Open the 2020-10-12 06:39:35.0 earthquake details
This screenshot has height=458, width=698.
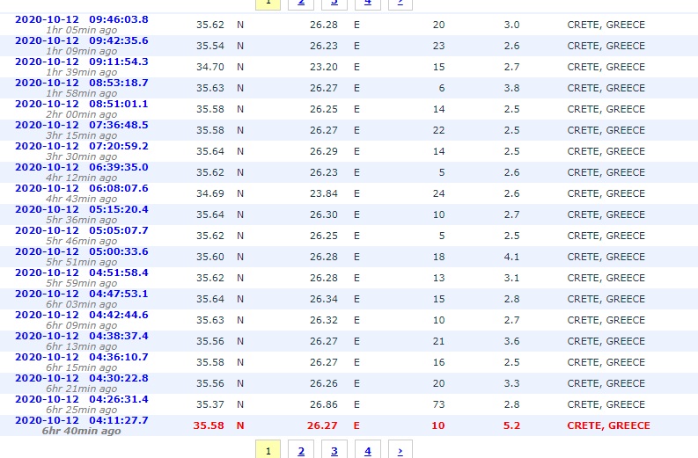click(81, 167)
